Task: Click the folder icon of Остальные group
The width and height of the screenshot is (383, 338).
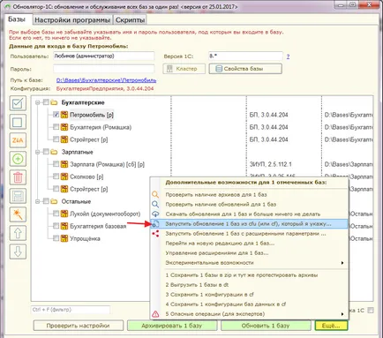Action: (x=54, y=201)
